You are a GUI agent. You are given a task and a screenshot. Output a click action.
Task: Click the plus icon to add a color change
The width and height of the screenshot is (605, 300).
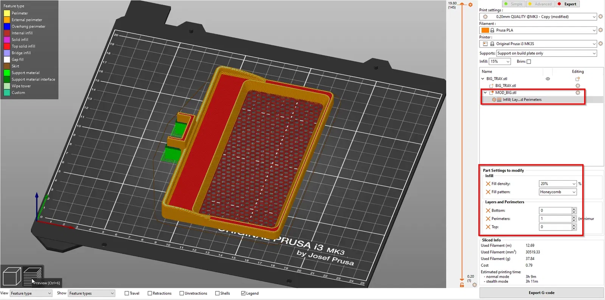(x=470, y=5)
